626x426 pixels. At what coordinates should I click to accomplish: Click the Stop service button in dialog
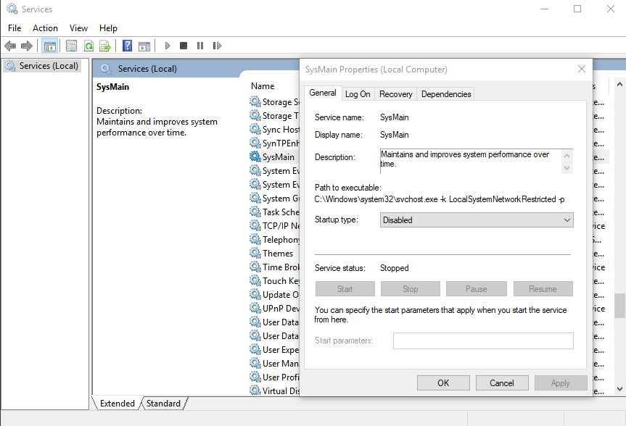(410, 289)
